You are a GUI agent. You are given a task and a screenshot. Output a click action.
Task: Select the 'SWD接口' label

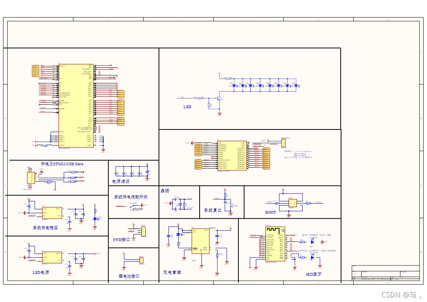click(x=121, y=240)
